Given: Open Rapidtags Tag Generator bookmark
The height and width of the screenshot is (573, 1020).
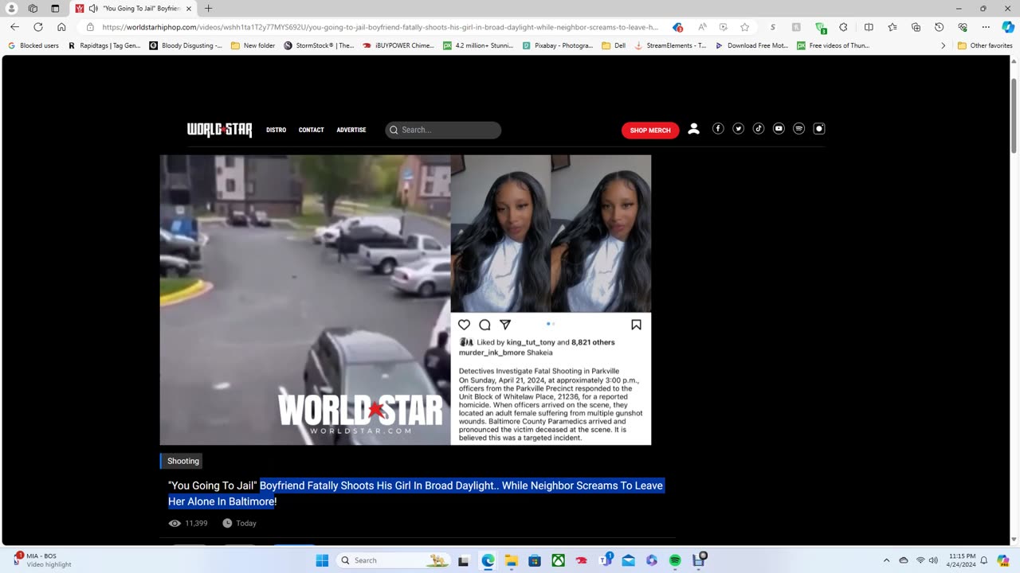Looking at the screenshot, I should point(104,45).
